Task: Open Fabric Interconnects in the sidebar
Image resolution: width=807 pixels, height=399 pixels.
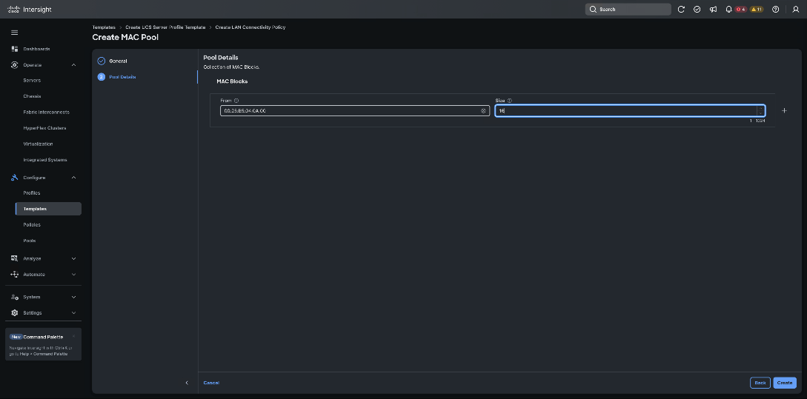Action: tap(48, 112)
